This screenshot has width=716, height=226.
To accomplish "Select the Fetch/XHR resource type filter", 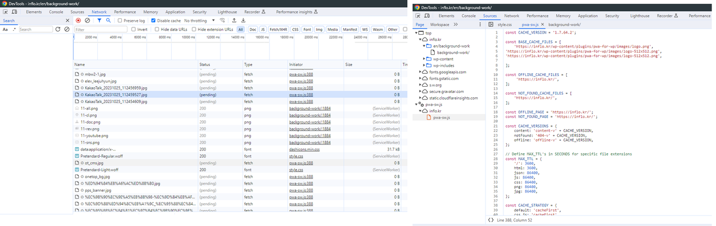I will tap(278, 29).
